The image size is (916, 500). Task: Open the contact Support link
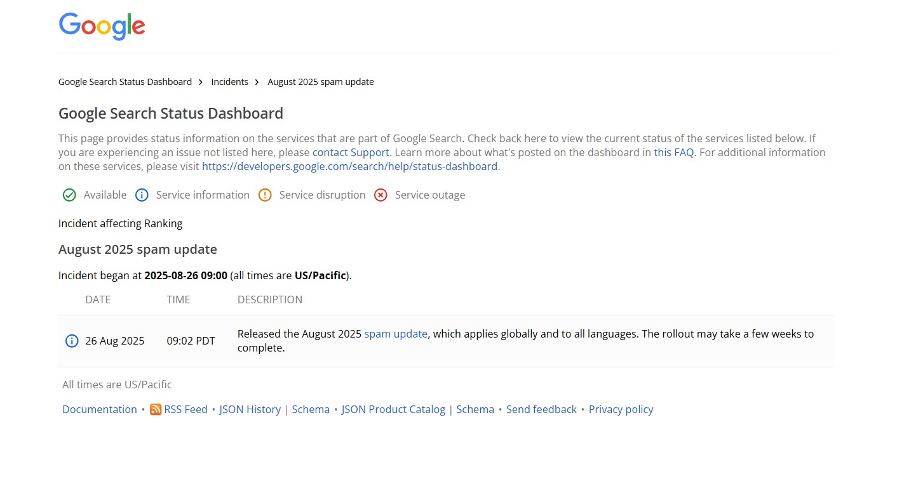click(x=351, y=152)
